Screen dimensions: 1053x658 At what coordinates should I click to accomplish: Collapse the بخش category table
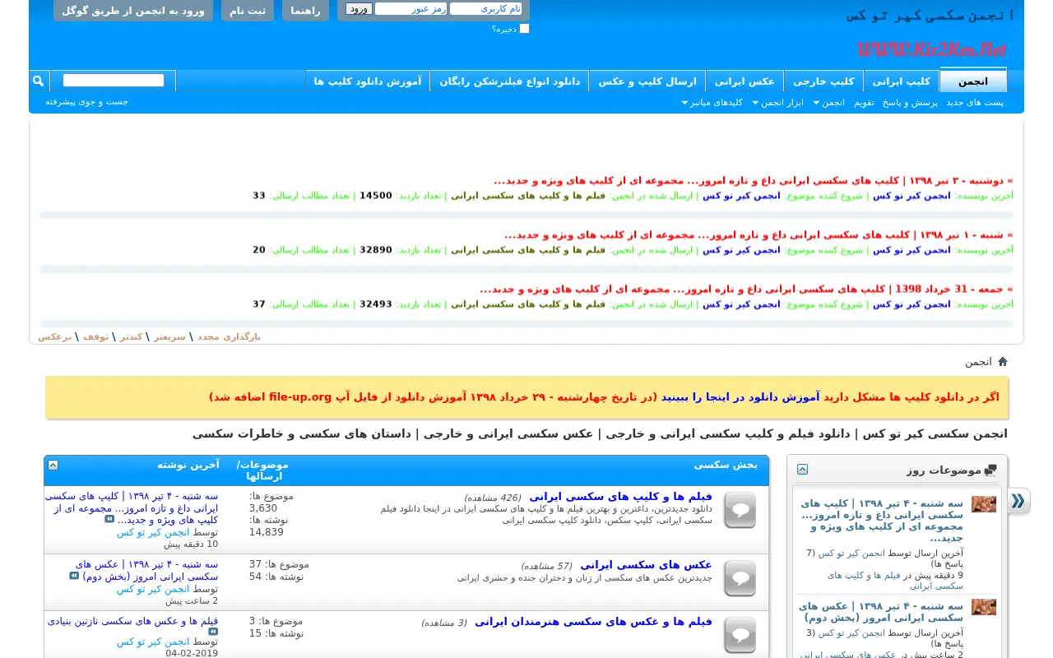coord(53,465)
